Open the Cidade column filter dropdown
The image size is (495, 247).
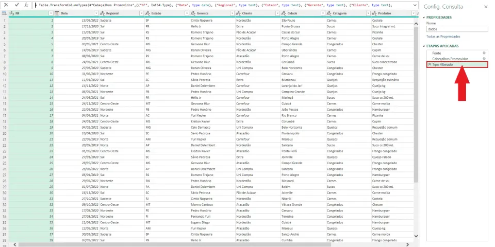(323, 13)
